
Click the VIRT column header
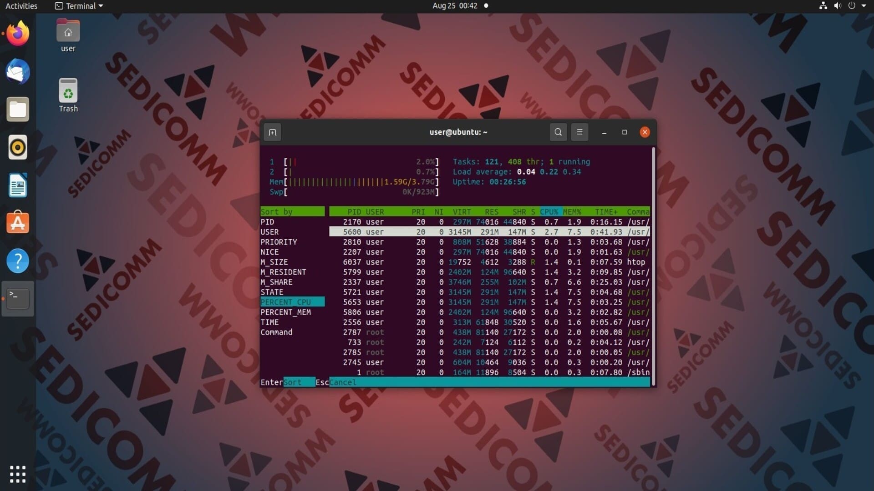coord(462,212)
